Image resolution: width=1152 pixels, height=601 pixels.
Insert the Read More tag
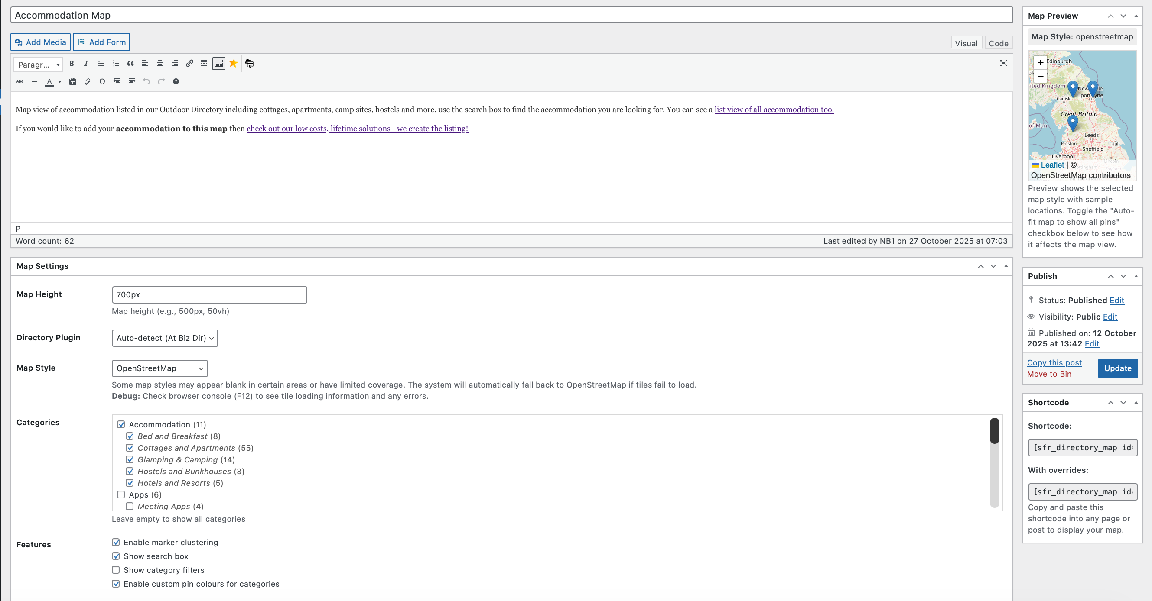tap(204, 64)
